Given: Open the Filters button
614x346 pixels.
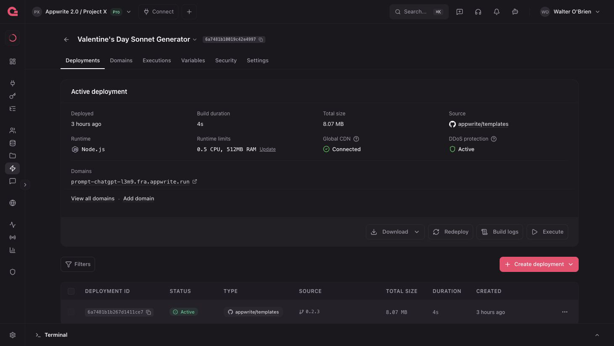Looking at the screenshot, I should (x=78, y=264).
